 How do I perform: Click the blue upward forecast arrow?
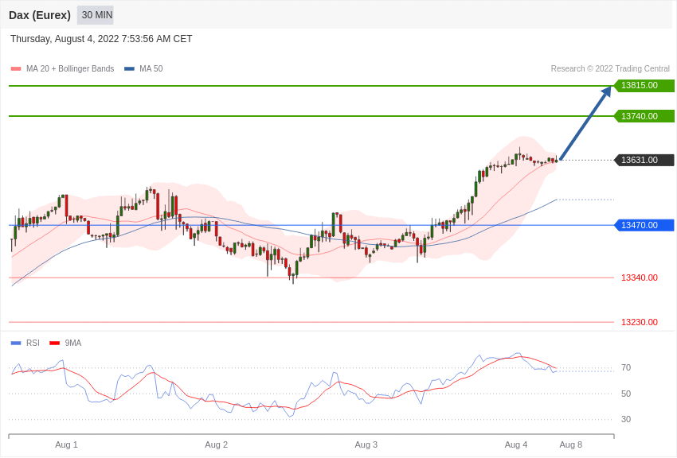(585, 124)
